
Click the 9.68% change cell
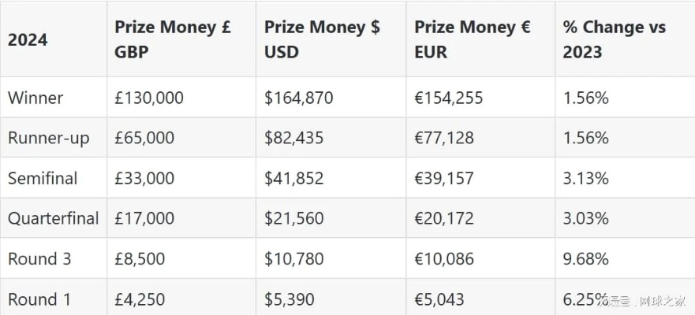click(x=586, y=259)
